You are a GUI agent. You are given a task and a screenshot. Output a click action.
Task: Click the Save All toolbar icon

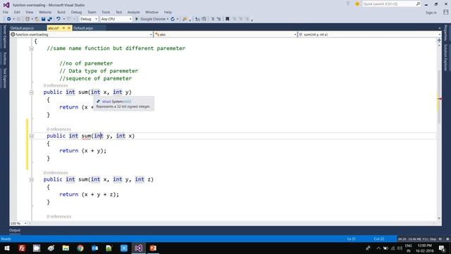50,19
